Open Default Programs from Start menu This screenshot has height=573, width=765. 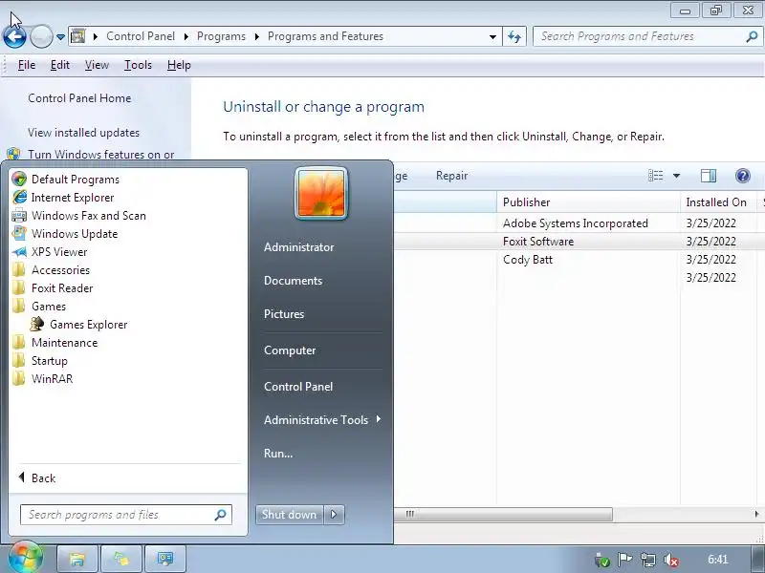point(76,180)
